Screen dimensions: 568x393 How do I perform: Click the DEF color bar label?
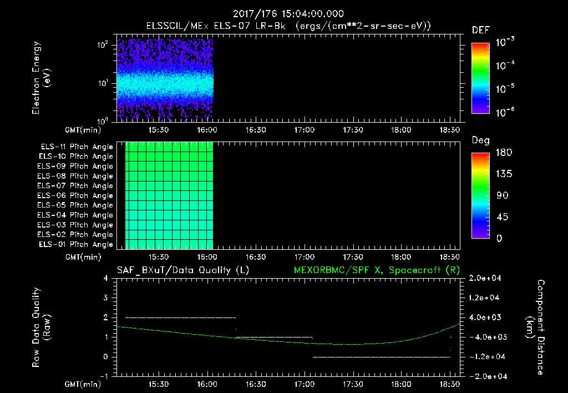click(x=481, y=31)
